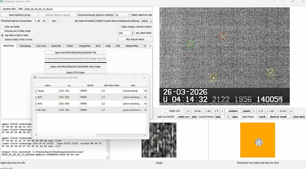Click the write csv button
The width and height of the screenshot is (306, 169).
183,117
